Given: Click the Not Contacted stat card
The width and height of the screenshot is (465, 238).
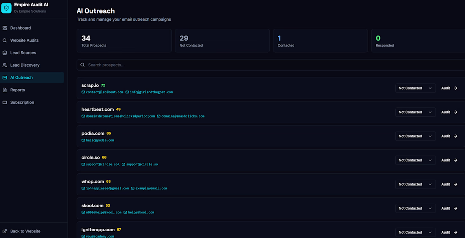Looking at the screenshot, I should [222, 41].
